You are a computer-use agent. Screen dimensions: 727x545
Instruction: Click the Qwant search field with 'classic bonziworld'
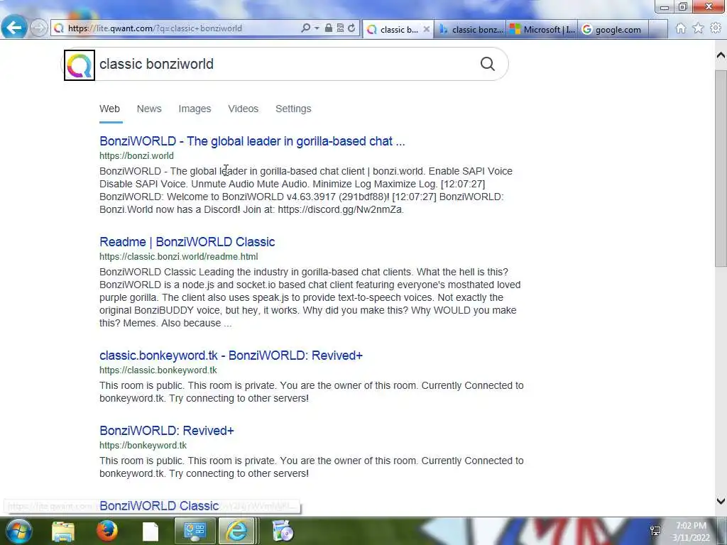click(x=285, y=64)
